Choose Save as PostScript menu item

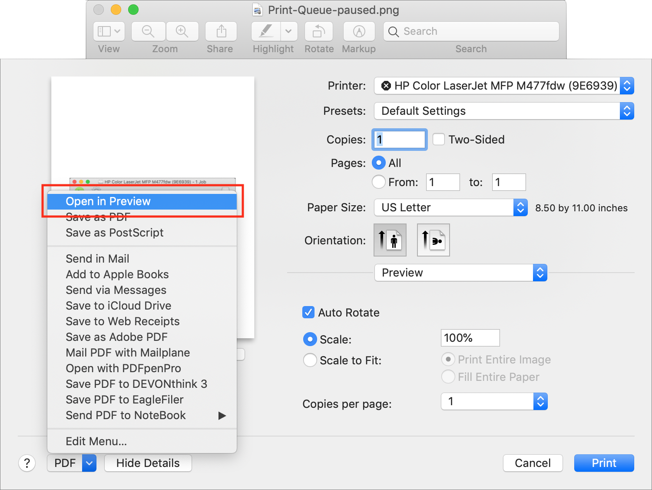click(x=142, y=233)
